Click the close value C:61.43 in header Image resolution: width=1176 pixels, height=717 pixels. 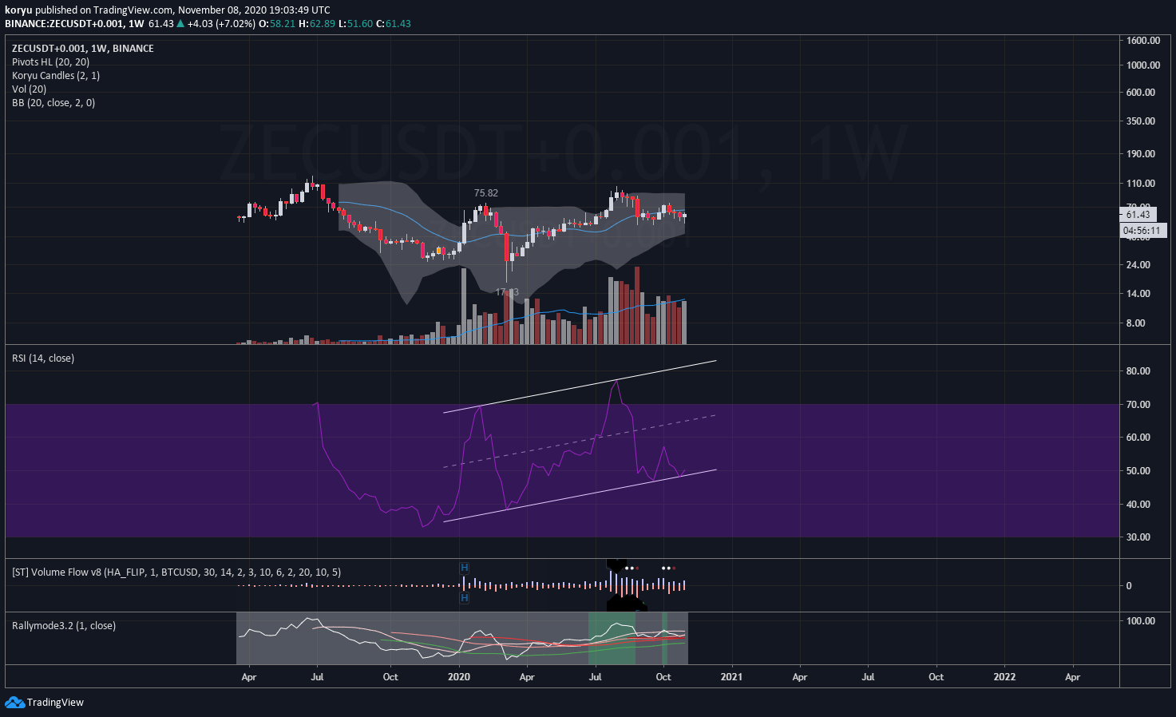coord(394,24)
